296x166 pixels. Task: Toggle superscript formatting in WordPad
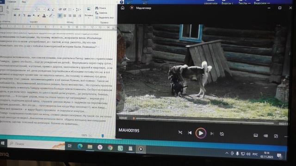(38, 16)
